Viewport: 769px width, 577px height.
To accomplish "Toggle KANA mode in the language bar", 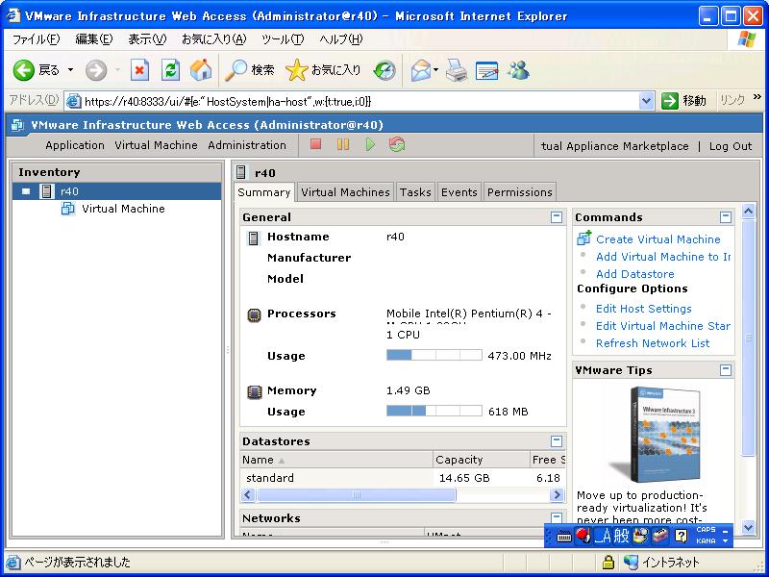I will pyautogui.click(x=706, y=540).
